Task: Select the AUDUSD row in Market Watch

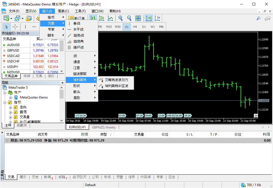Action: pos(13,45)
